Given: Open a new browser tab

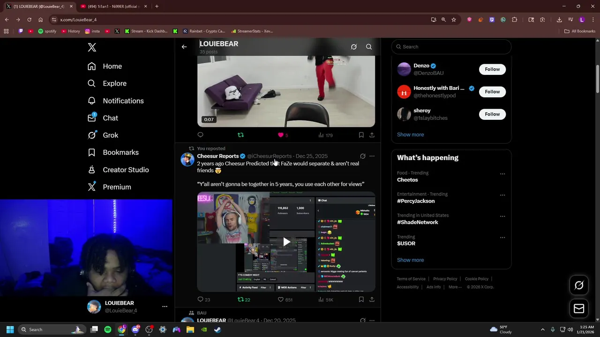Looking at the screenshot, I should coord(157,6).
